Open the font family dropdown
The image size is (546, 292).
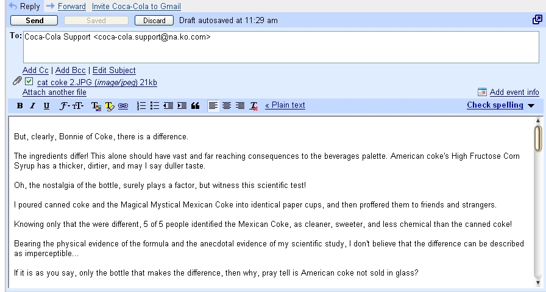[x=64, y=106]
